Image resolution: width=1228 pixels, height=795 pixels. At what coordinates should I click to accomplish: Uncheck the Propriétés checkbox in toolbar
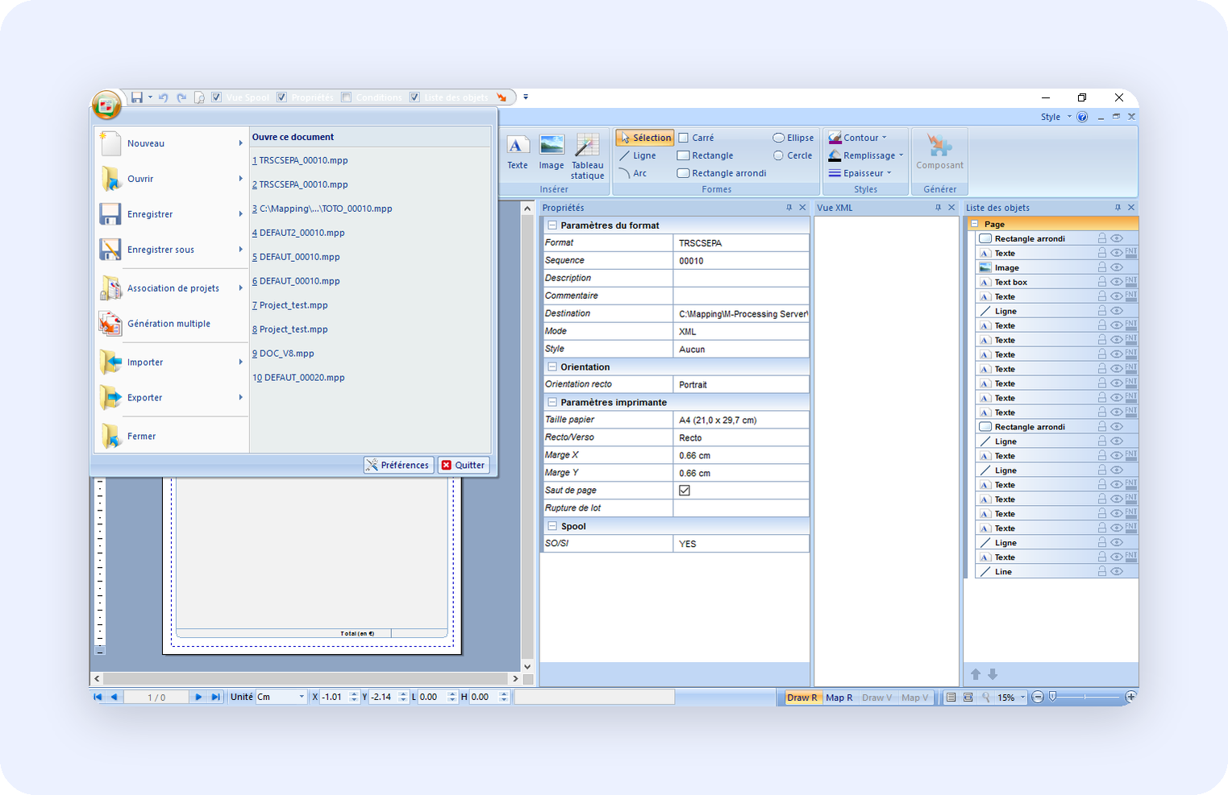[x=281, y=97]
